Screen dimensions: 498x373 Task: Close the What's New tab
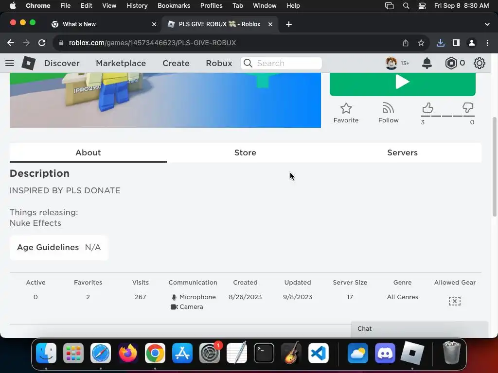coord(154,24)
